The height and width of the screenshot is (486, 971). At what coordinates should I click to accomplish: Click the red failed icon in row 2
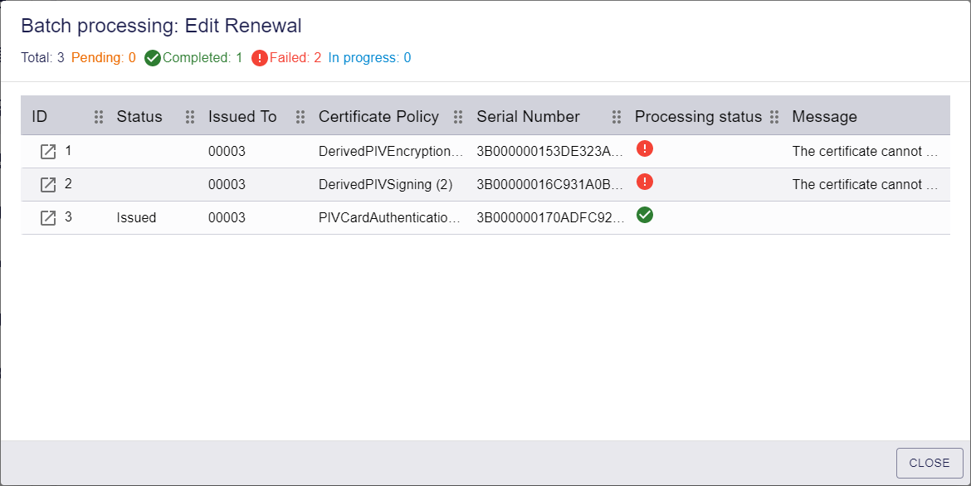pyautogui.click(x=645, y=182)
